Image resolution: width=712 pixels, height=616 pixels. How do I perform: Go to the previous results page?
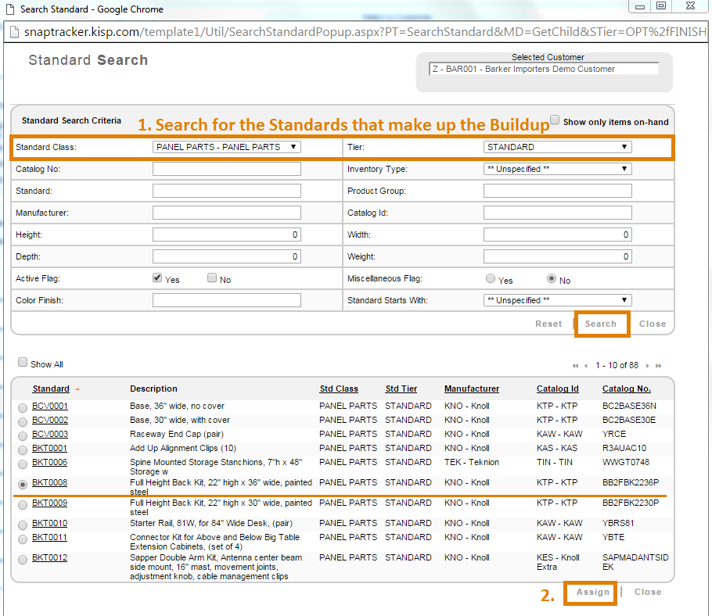point(586,366)
